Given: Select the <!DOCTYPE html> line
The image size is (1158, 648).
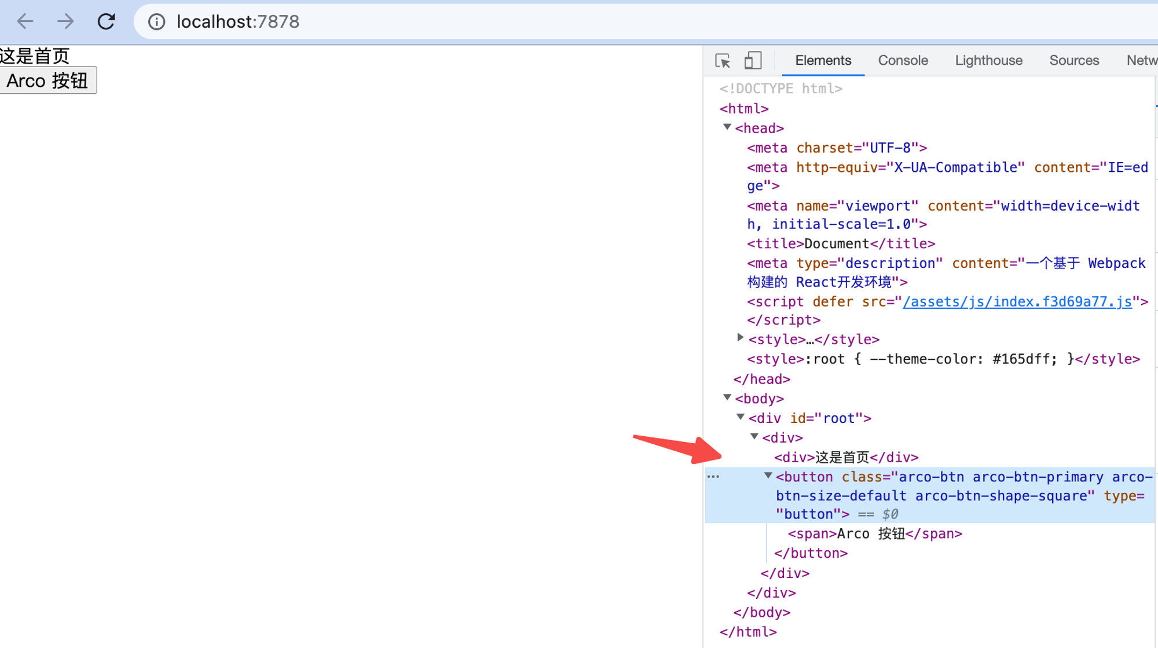Looking at the screenshot, I should [x=780, y=89].
